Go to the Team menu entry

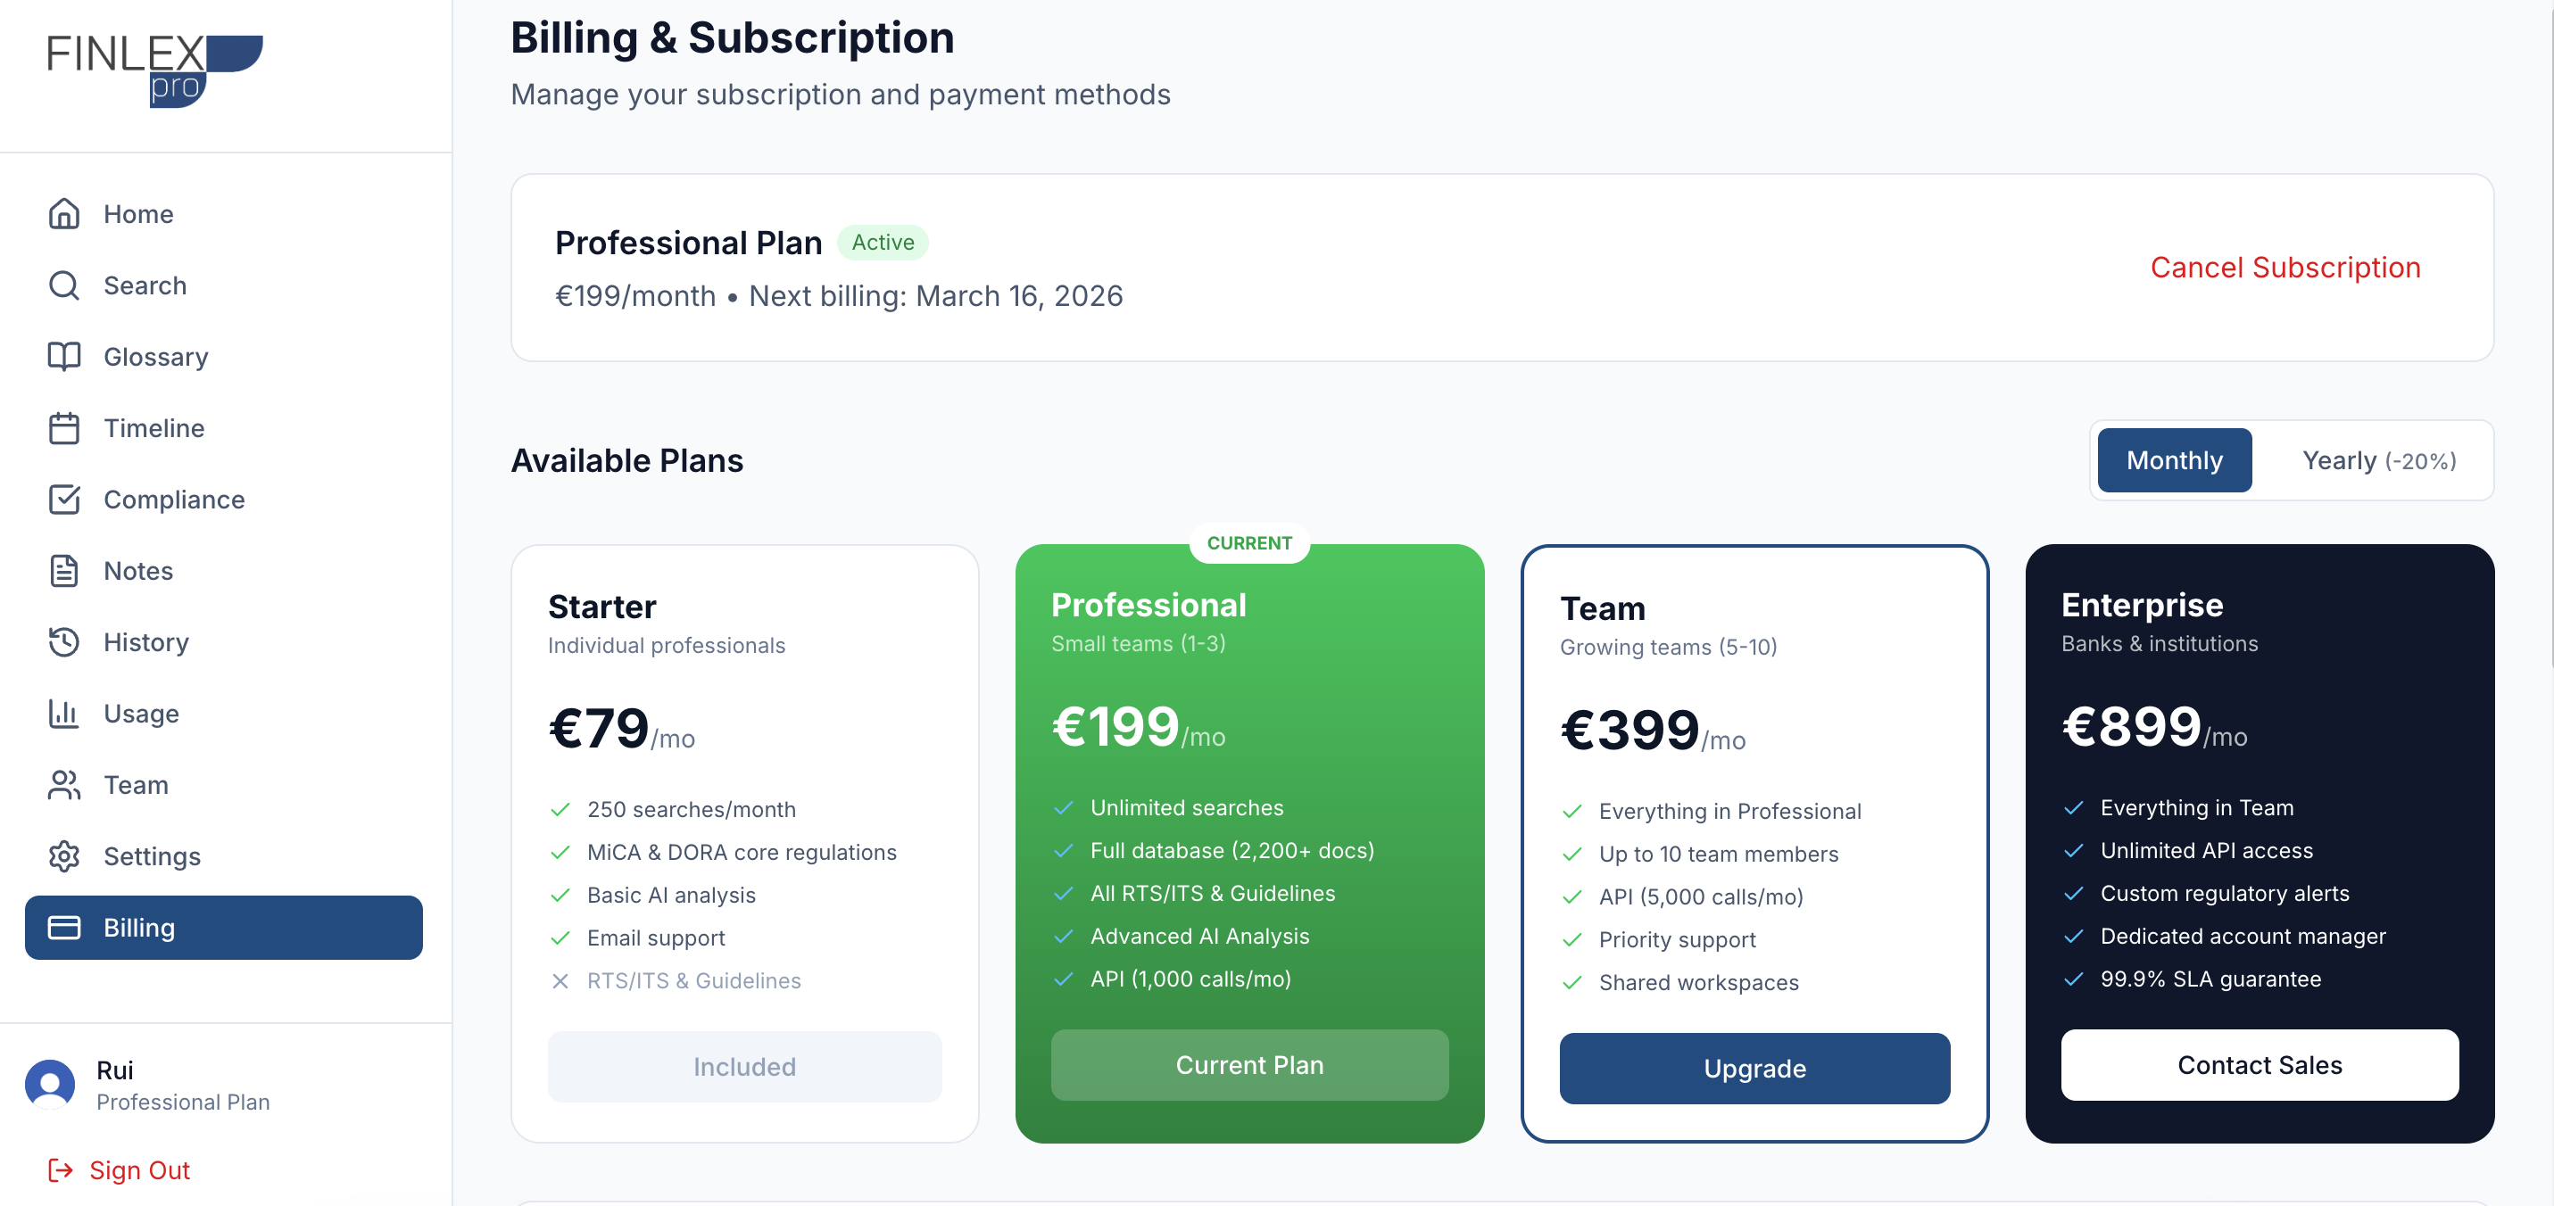coord(136,785)
